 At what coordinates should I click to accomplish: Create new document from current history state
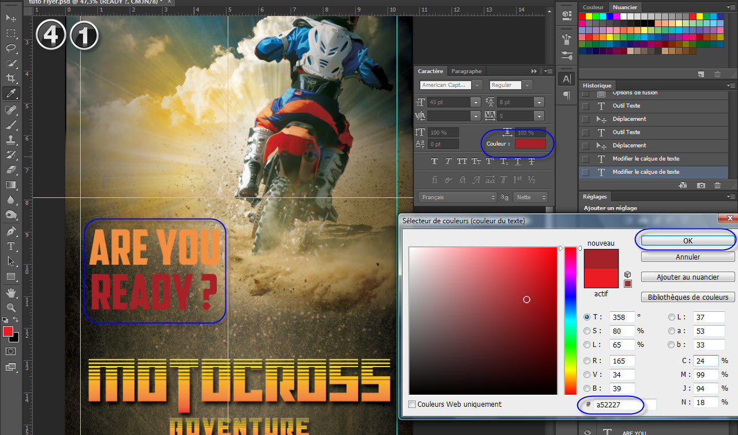(x=683, y=185)
